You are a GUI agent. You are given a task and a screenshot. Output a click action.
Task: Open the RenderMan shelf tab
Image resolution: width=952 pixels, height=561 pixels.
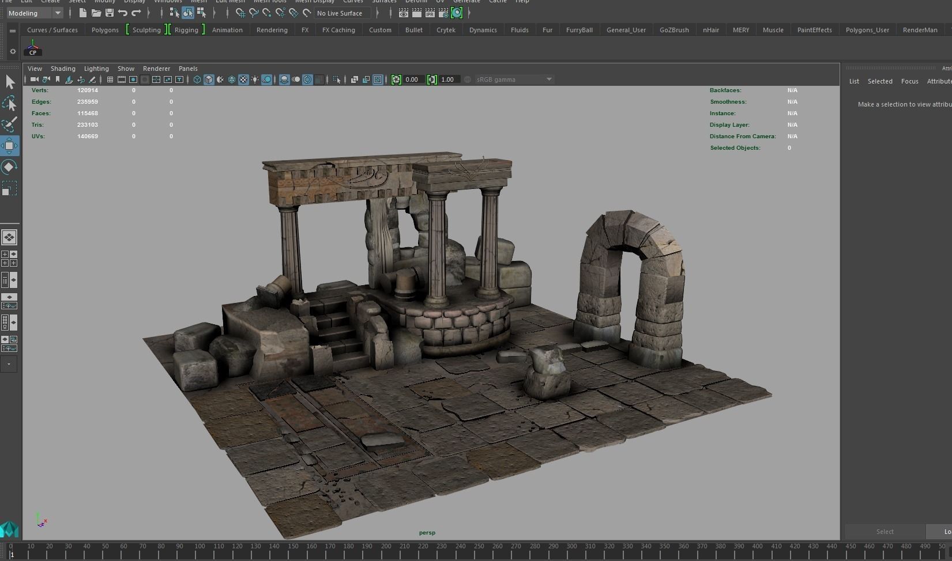click(920, 30)
